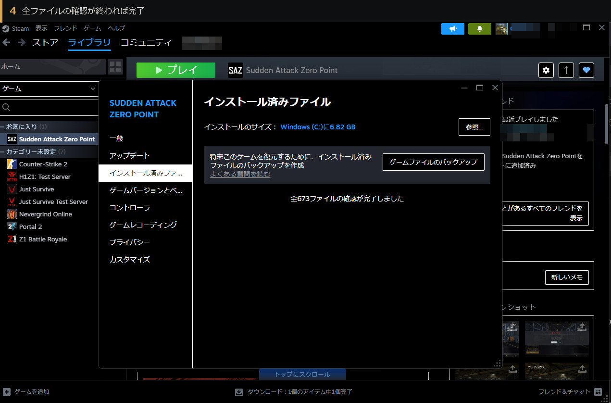Toggle the favorite heart icon
The width and height of the screenshot is (611, 403).
(x=586, y=70)
